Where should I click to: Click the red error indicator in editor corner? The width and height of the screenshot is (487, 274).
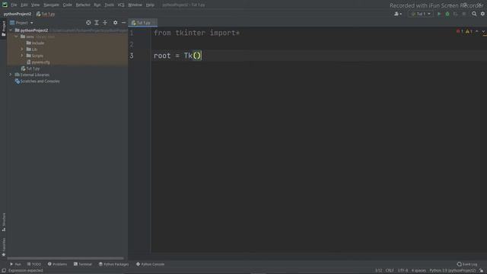(460, 31)
